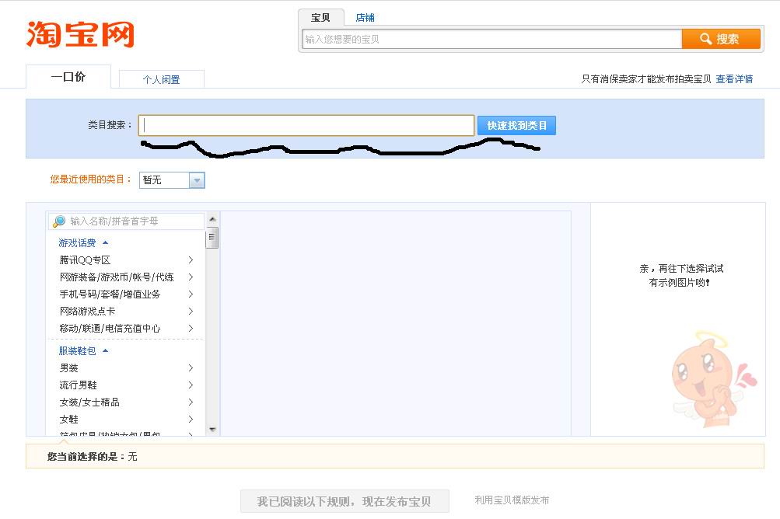The height and width of the screenshot is (519, 780).
Task: Select 手机号码/套餐/增值业务 category
Action: pyautogui.click(x=110, y=294)
